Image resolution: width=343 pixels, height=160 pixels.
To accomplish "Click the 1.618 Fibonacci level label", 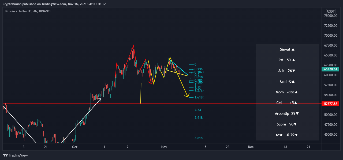I will [x=199, y=97].
